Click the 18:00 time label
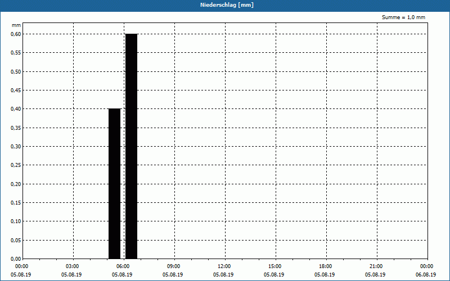Image resolution: width=450 pixels, height=281 pixels. coord(325,266)
